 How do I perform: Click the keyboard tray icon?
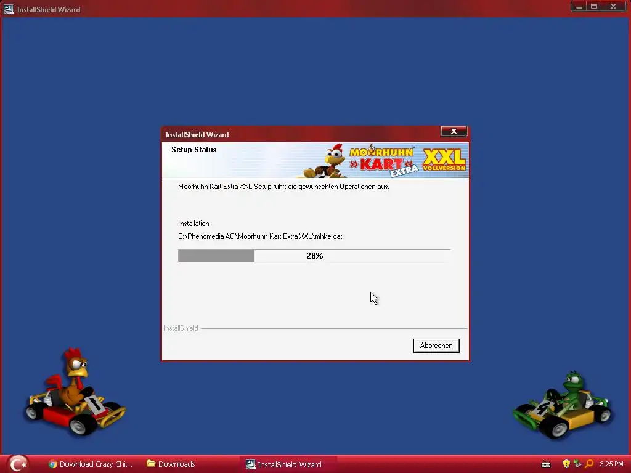(546, 464)
